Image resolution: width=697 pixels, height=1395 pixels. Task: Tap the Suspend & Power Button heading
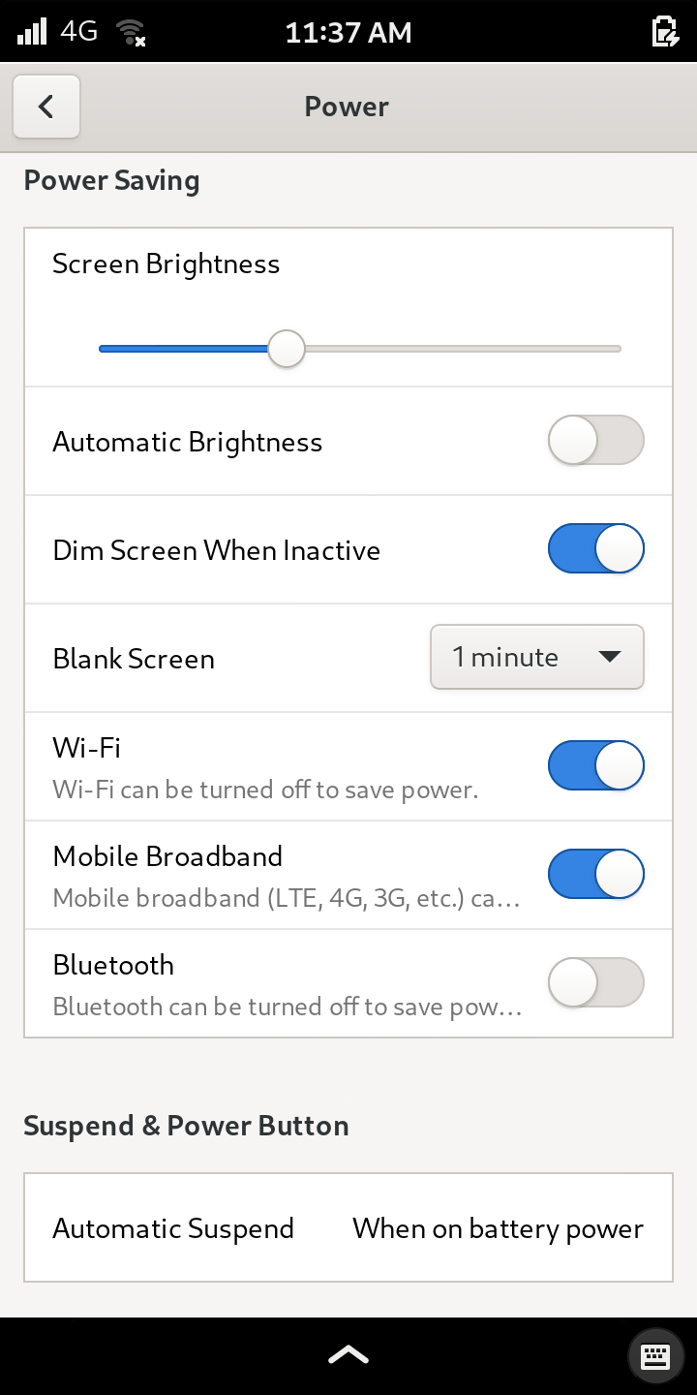pyautogui.click(x=186, y=1126)
